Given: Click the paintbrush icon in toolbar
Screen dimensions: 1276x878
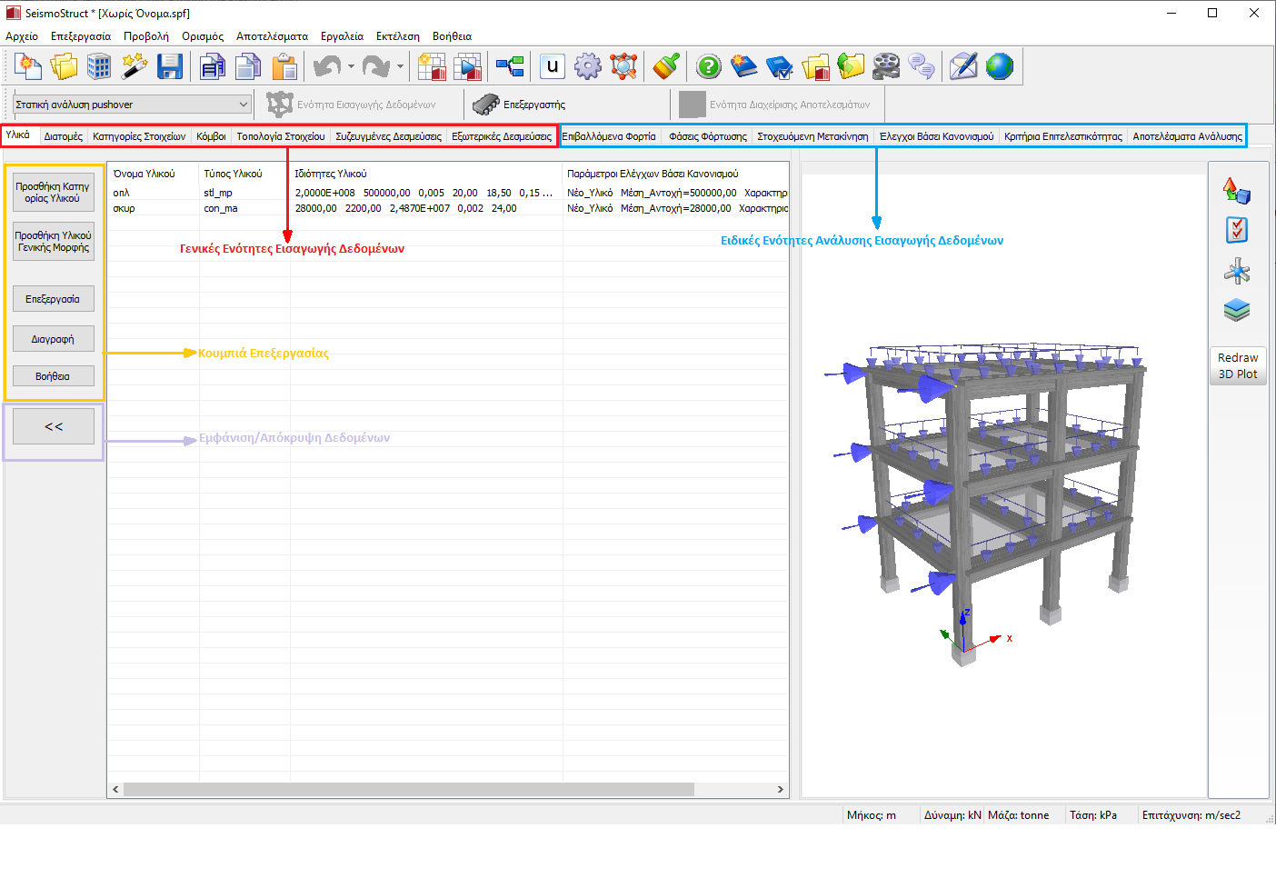Looking at the screenshot, I should point(666,66).
